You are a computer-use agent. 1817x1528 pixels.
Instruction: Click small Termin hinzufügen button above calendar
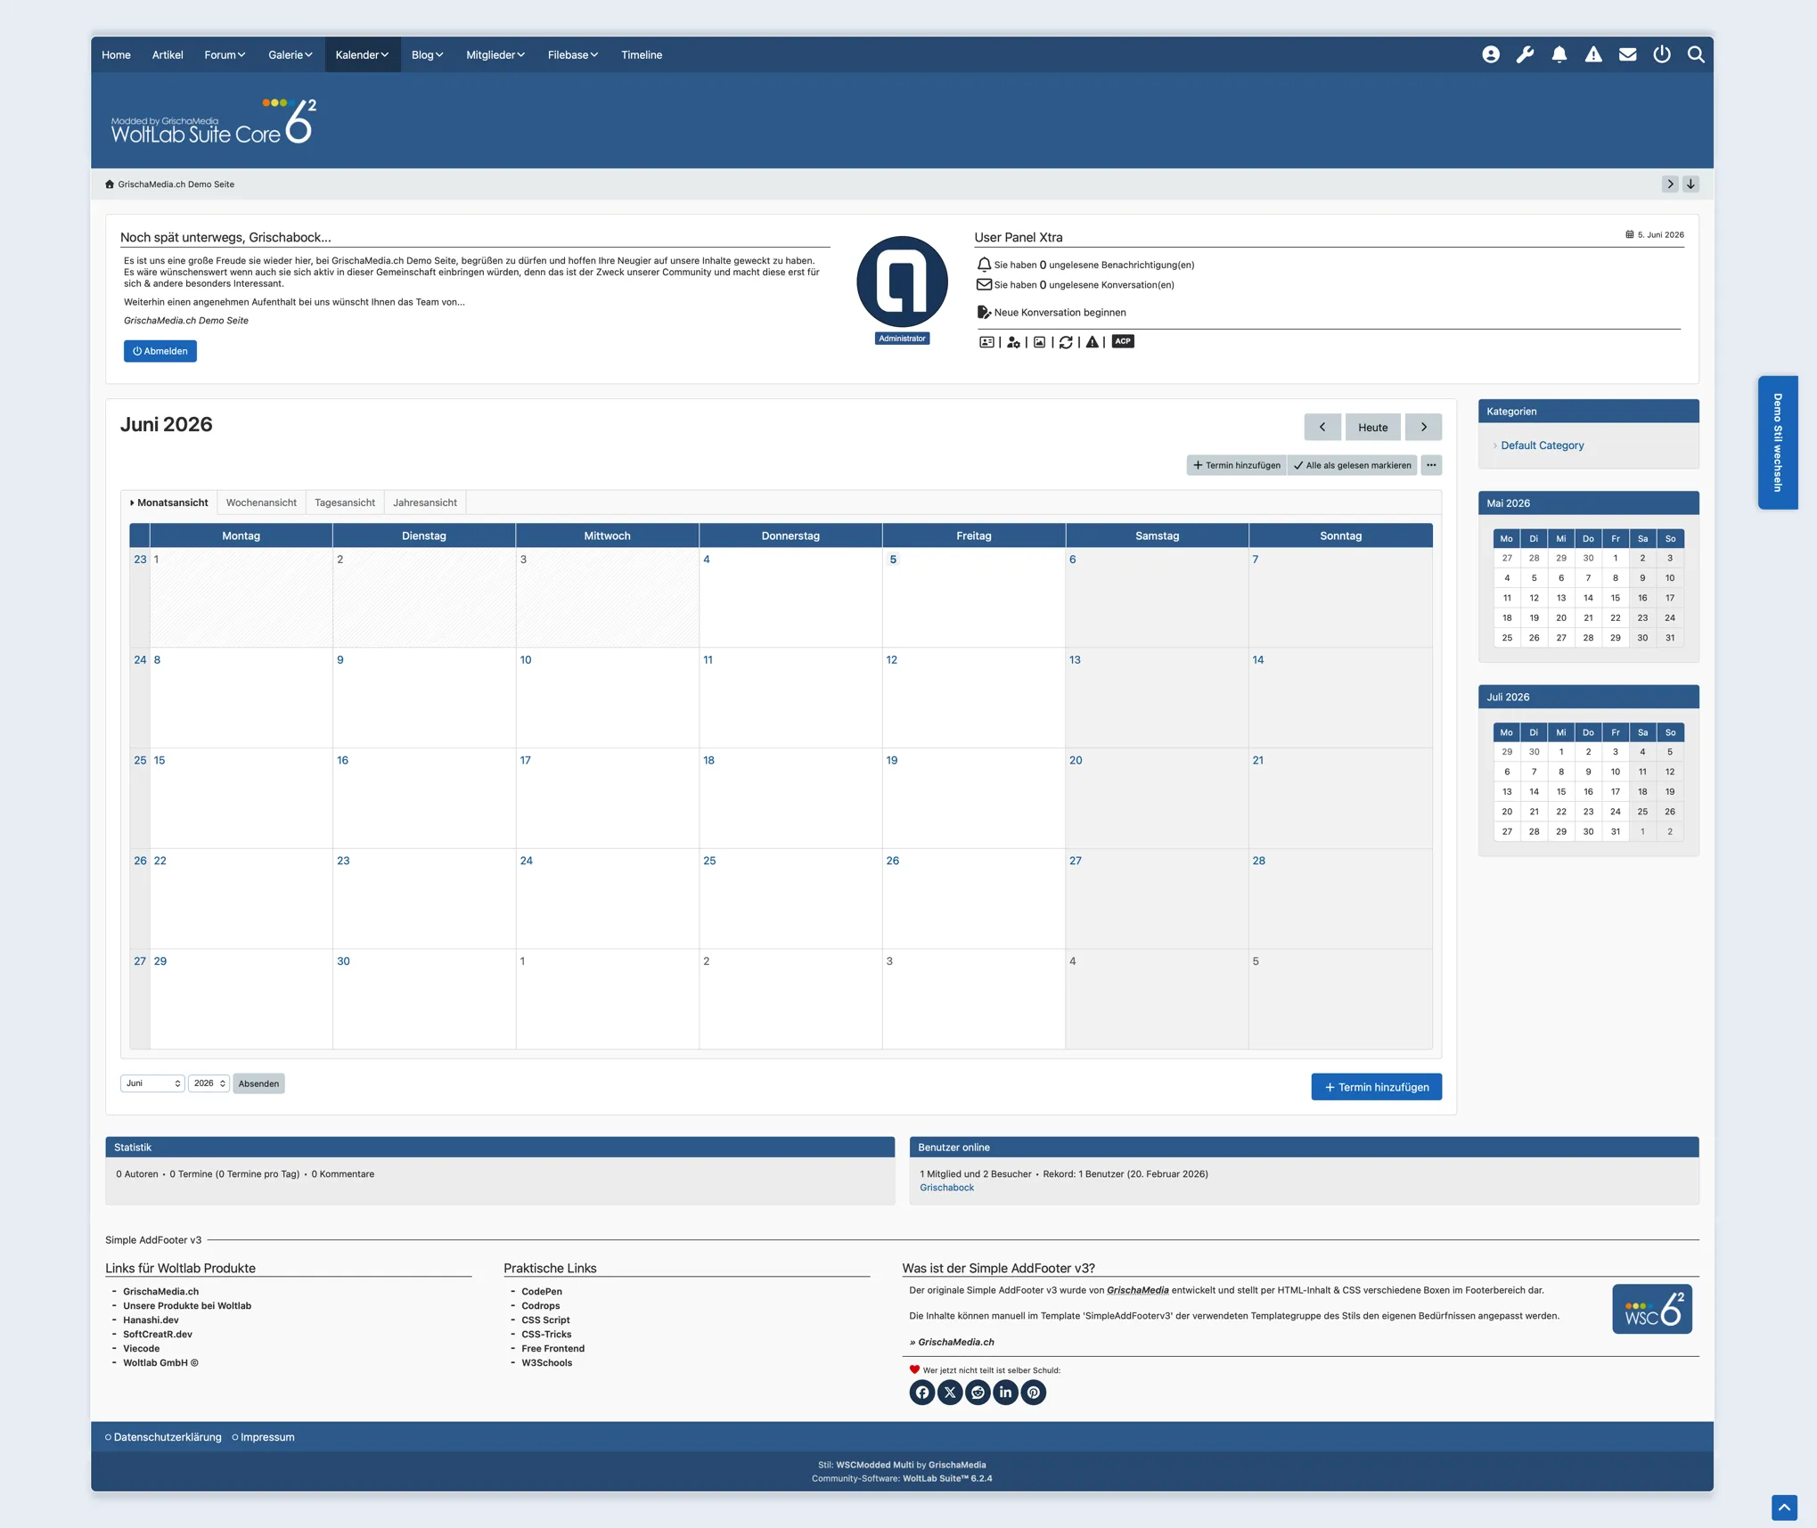[x=1236, y=465]
